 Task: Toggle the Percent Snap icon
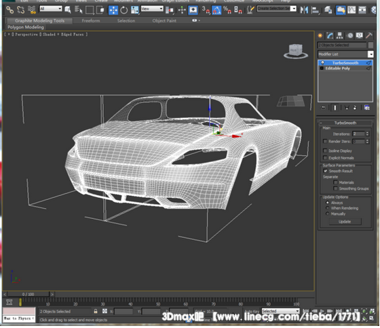tap(227, 10)
